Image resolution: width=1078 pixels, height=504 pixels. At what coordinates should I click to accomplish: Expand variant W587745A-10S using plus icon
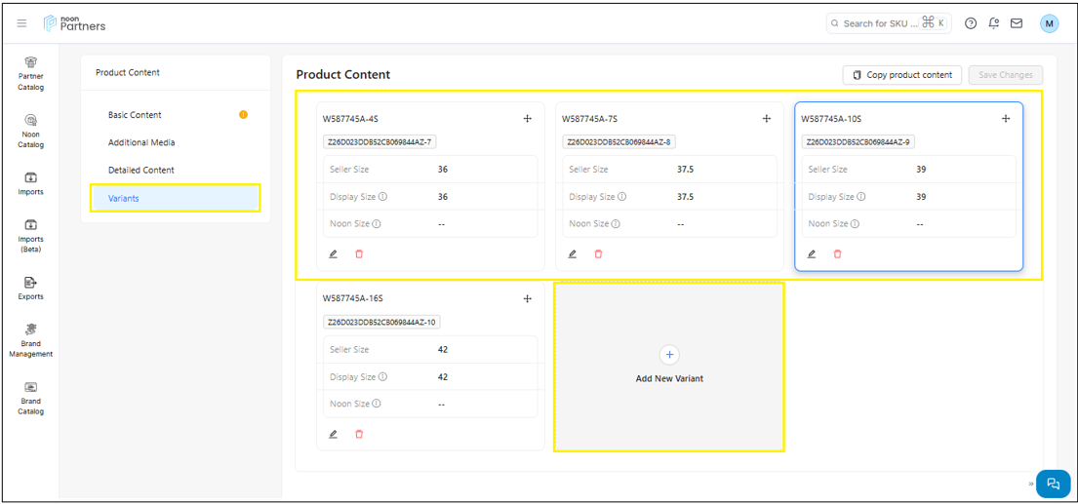pyautogui.click(x=1006, y=119)
